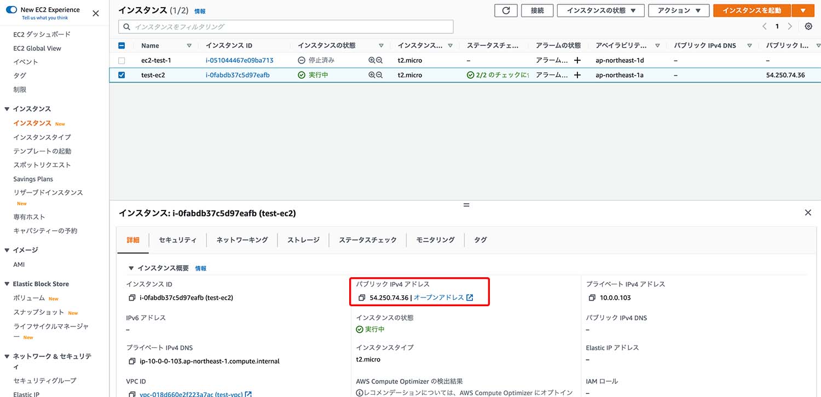
Task: Collapse the インスタンス sidebar section
Action: (x=7, y=109)
